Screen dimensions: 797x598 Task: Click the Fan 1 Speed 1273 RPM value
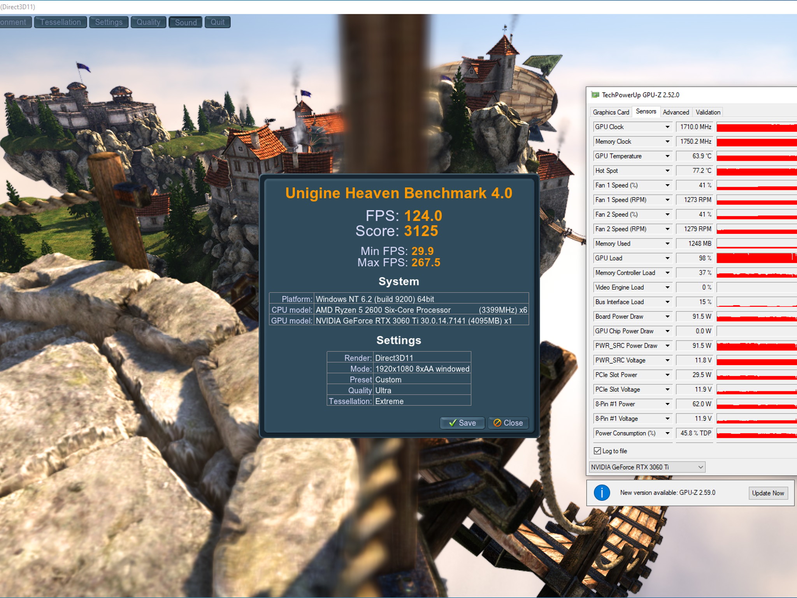[x=695, y=200]
